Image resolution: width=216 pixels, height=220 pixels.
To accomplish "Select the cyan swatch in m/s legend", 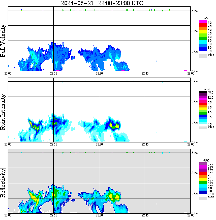I will 203,42.
